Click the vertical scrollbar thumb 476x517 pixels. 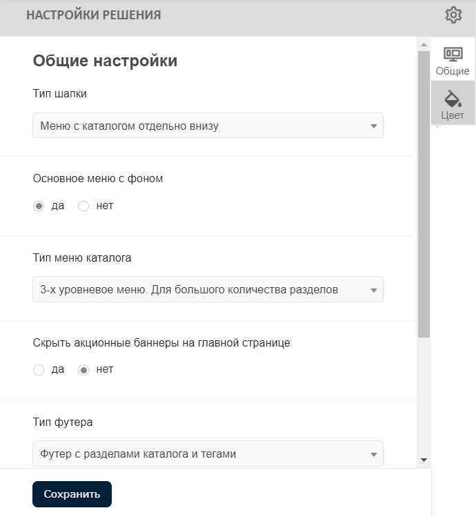tap(424, 193)
